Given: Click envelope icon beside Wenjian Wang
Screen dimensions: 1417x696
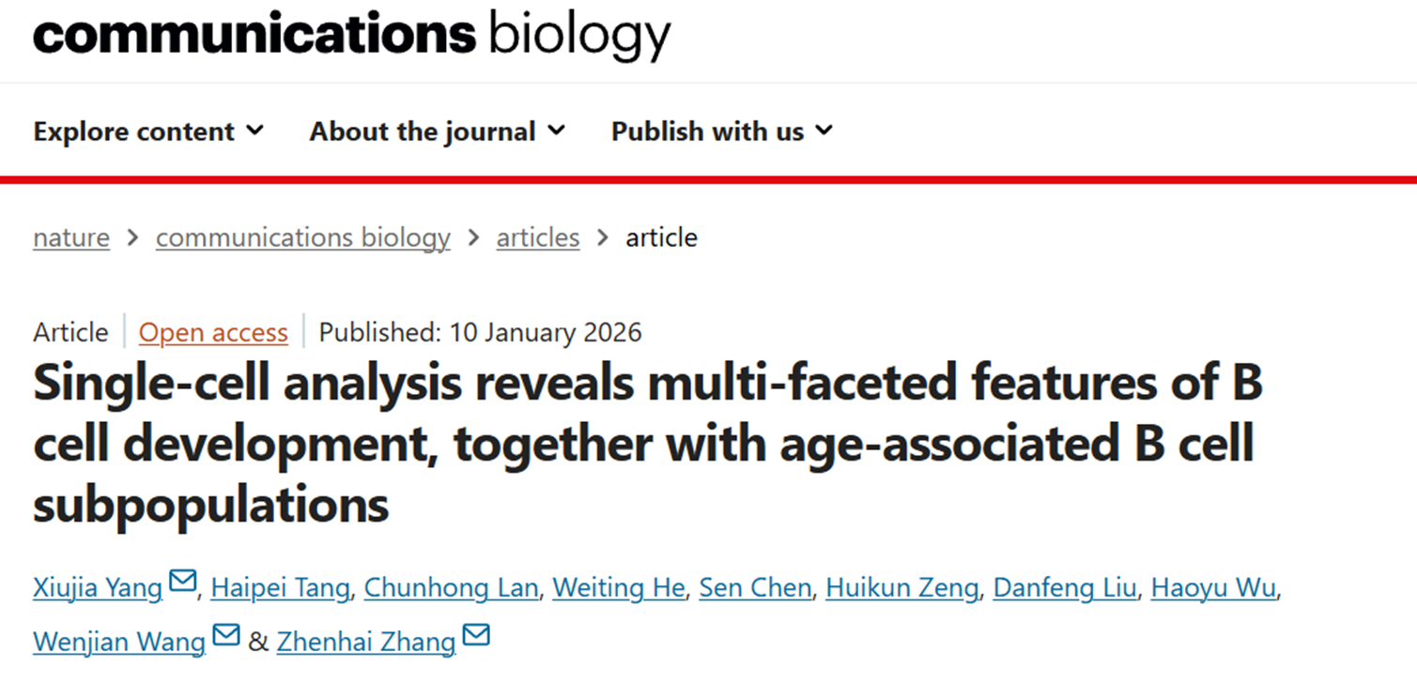Looking at the screenshot, I should pos(226,636).
